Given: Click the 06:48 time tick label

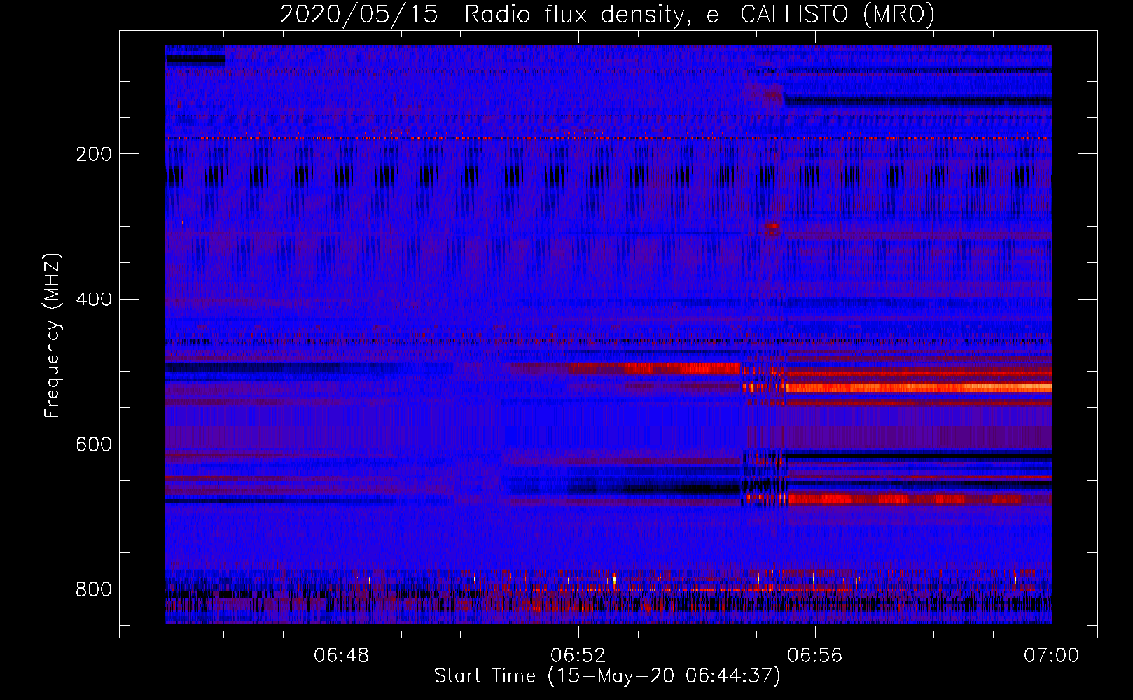Looking at the screenshot, I should [x=342, y=656].
